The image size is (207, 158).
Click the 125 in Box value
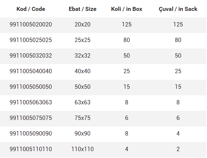pyautogui.click(x=127, y=24)
